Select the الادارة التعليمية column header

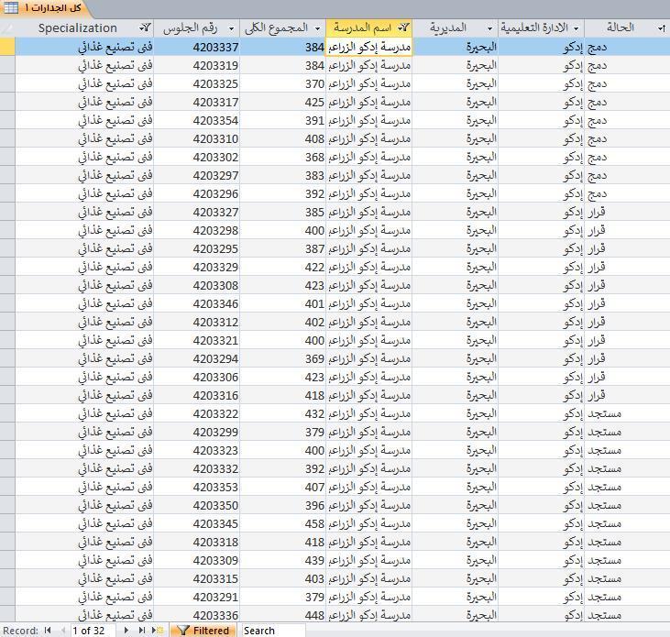click(541, 28)
